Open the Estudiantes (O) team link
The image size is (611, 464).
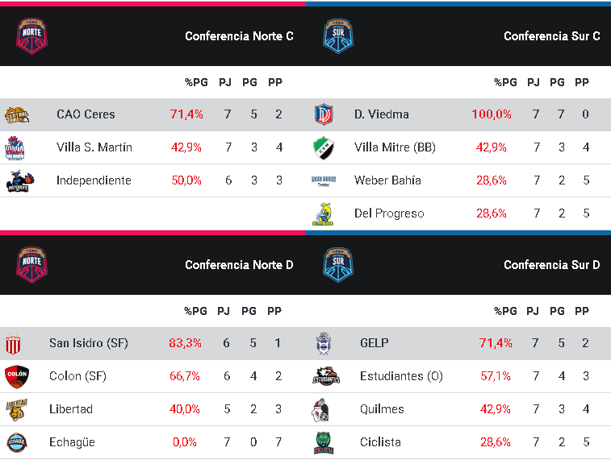point(401,376)
